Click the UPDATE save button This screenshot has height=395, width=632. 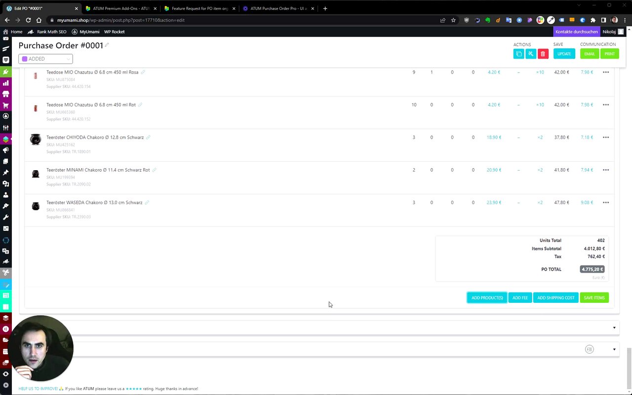[x=564, y=54]
